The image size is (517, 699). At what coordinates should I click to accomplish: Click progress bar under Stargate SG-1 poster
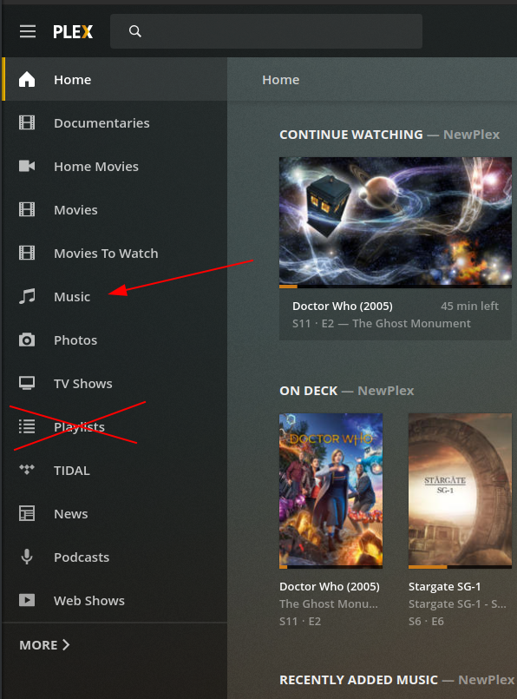[460, 567]
